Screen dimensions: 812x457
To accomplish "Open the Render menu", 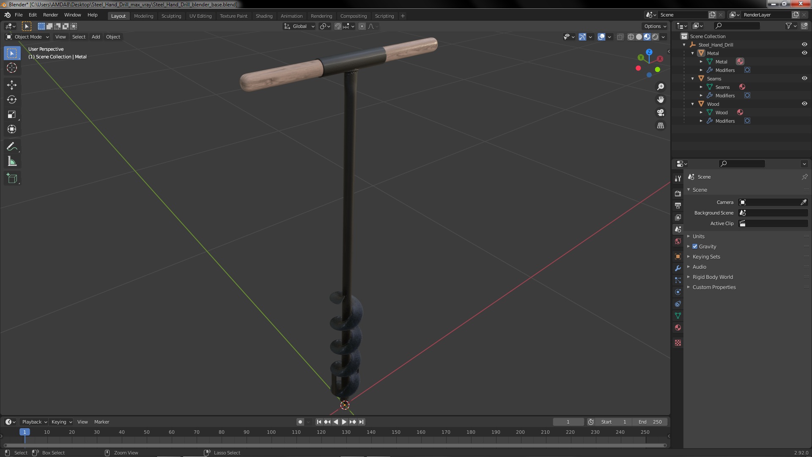I will click(50, 15).
